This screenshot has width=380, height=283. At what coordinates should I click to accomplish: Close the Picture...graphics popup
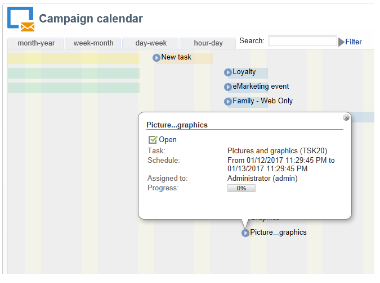click(346, 117)
